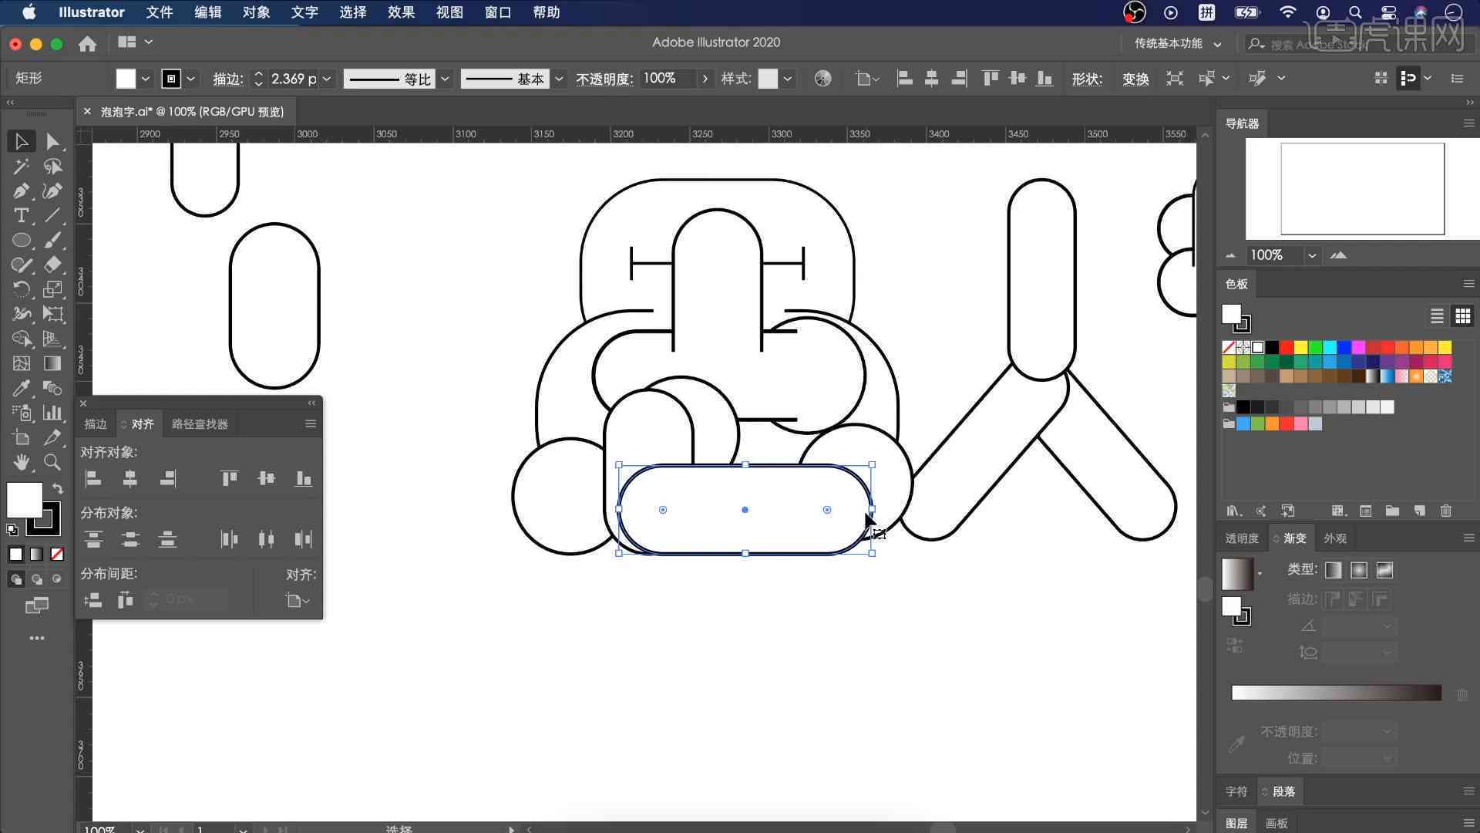Viewport: 1480px width, 833px height.
Task: Switch to 透明度 panel tab
Action: point(1242,538)
